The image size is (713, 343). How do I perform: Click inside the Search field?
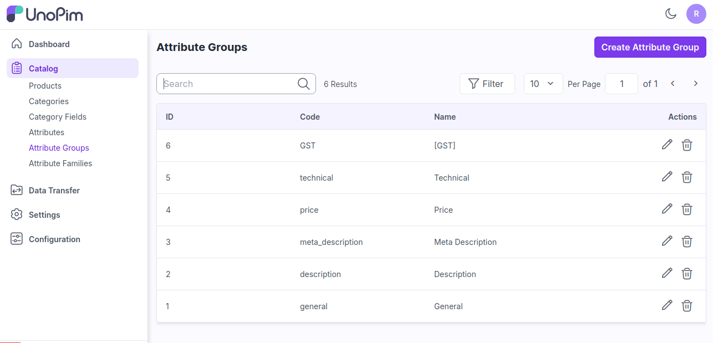tap(222, 84)
